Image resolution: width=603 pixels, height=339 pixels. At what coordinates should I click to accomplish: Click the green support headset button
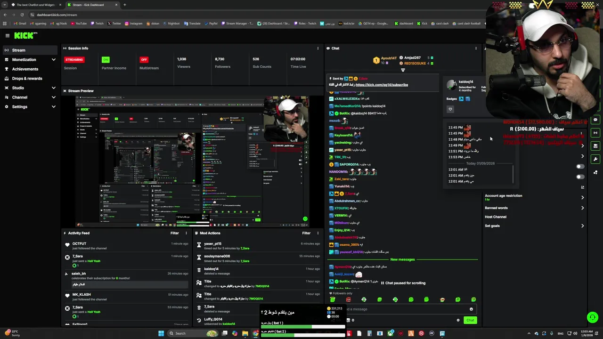pyautogui.click(x=593, y=317)
